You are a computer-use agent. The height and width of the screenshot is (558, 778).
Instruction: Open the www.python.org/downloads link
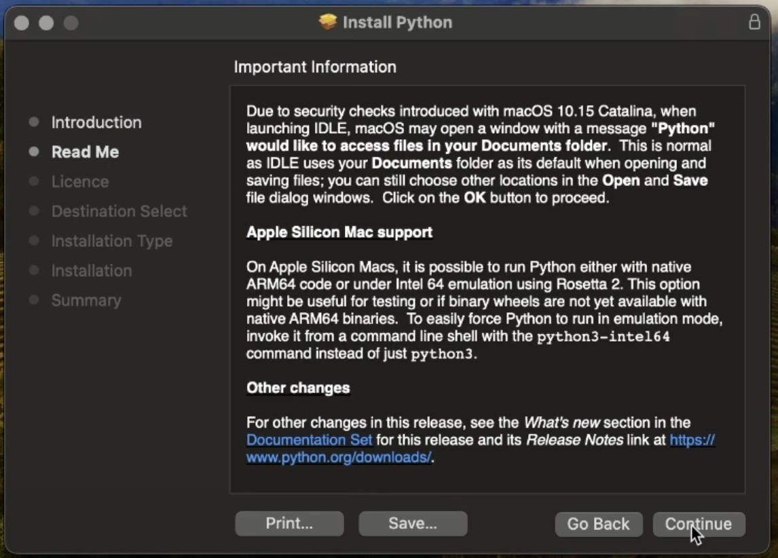(338, 458)
